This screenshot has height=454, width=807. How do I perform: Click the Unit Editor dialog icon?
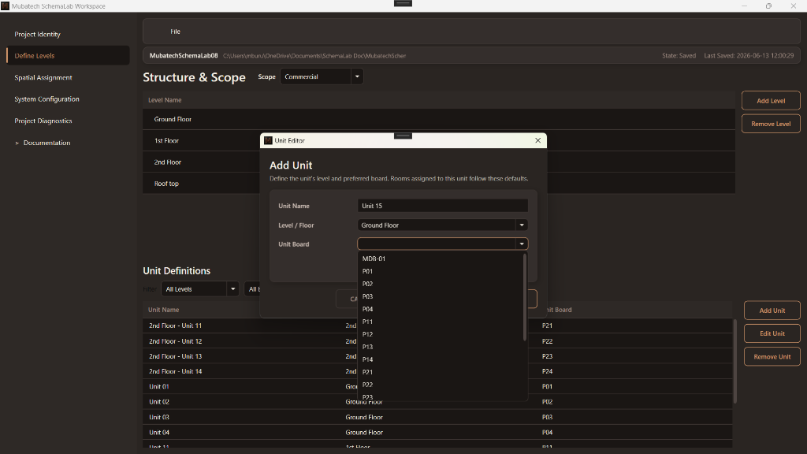click(x=268, y=140)
